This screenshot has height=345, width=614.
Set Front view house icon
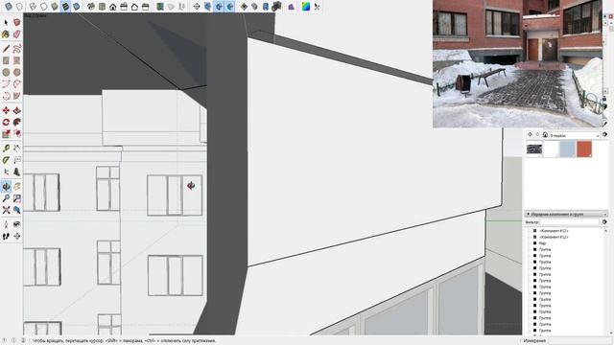(x=113, y=7)
